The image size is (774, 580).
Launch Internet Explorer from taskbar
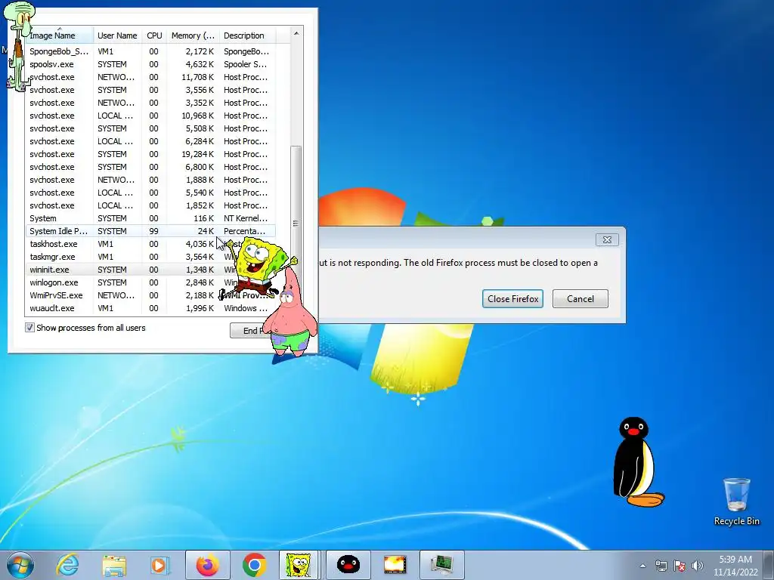pos(67,565)
